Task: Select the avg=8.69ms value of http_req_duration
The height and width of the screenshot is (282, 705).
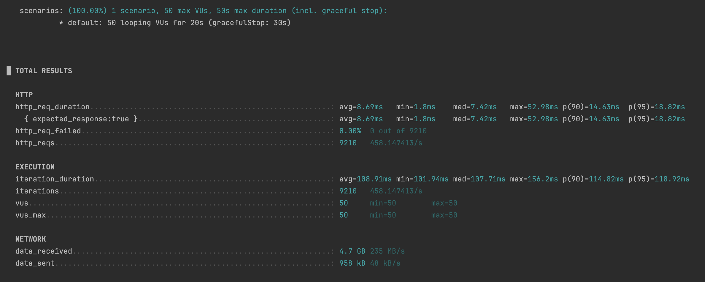Action: [x=361, y=107]
